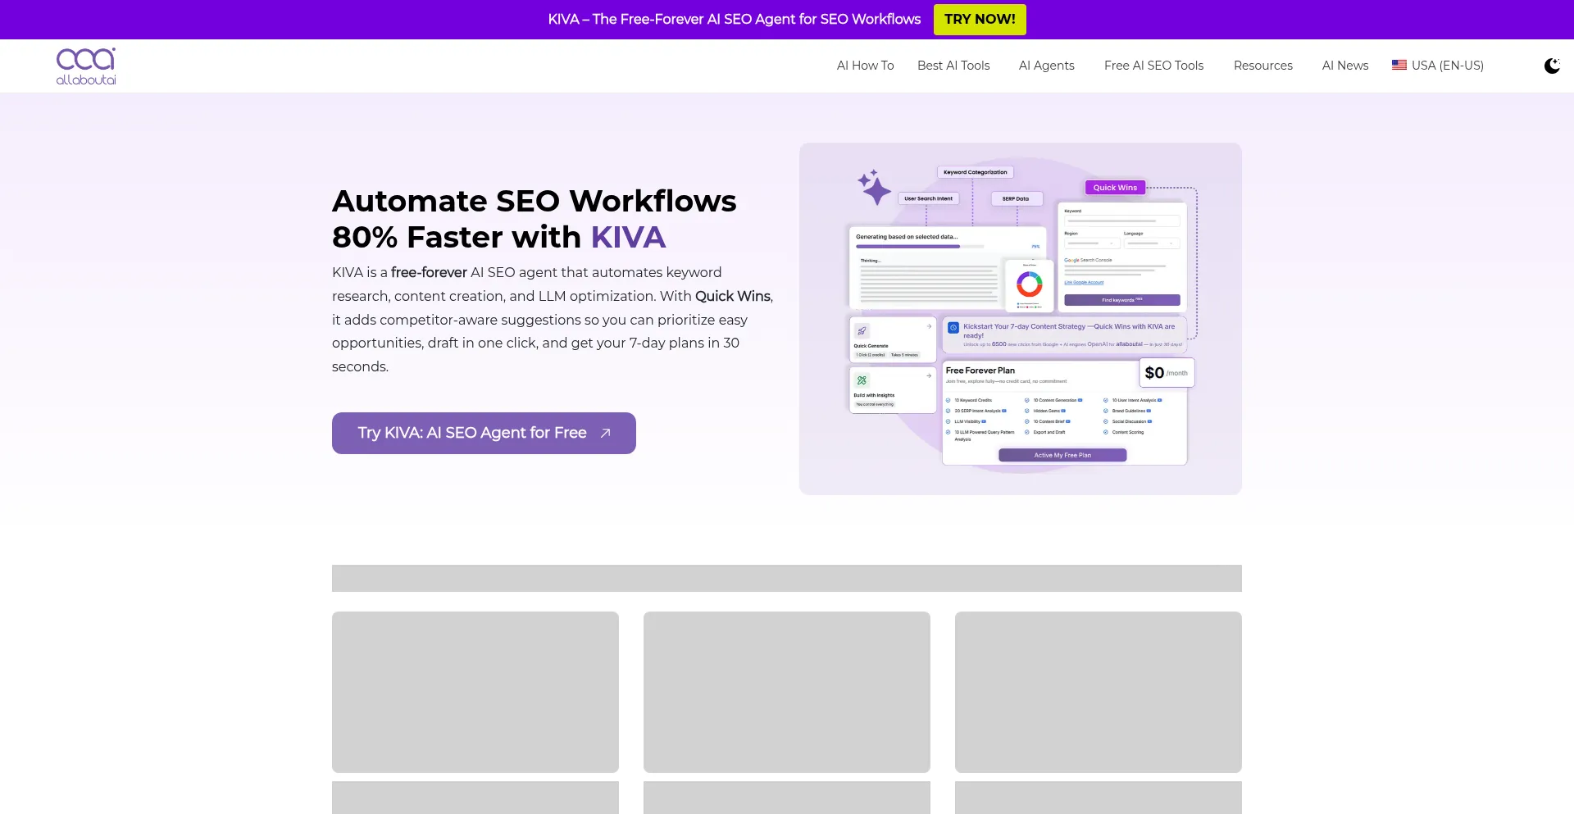Image resolution: width=1574 pixels, height=814 pixels.
Task: Click Try KIVA: AI SEO Agent for Free
Action: (472, 433)
